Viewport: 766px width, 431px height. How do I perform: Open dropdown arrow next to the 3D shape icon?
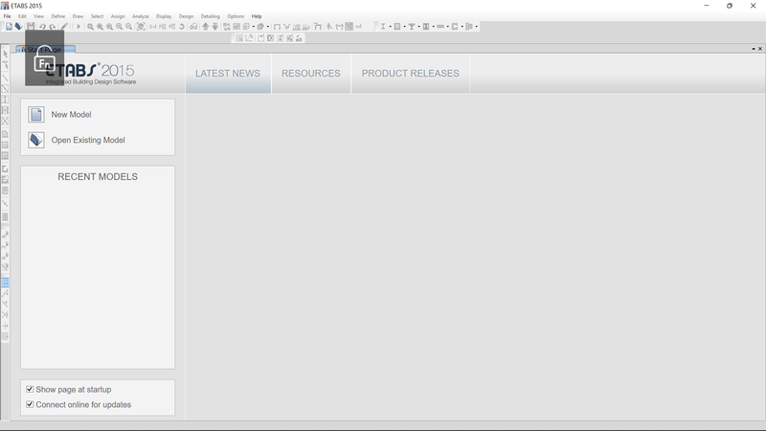pyautogui.click(x=268, y=27)
